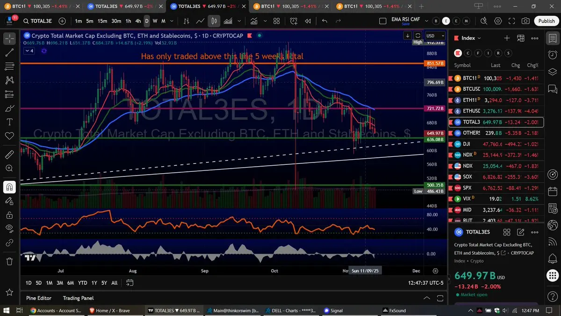Open the ruler measure tool
The width and height of the screenshot is (561, 316).
pos(9,154)
